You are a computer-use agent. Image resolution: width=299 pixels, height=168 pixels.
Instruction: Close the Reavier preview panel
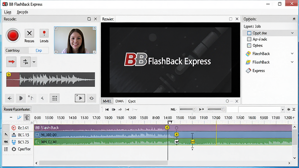point(237,19)
